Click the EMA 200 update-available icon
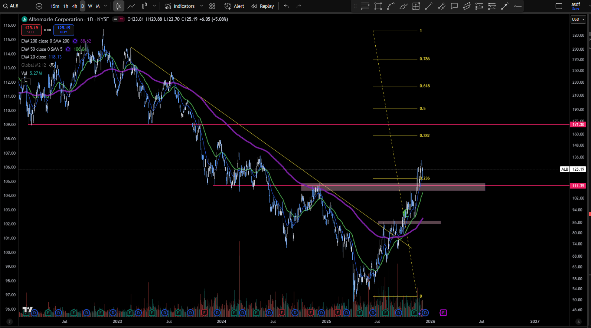 point(75,41)
